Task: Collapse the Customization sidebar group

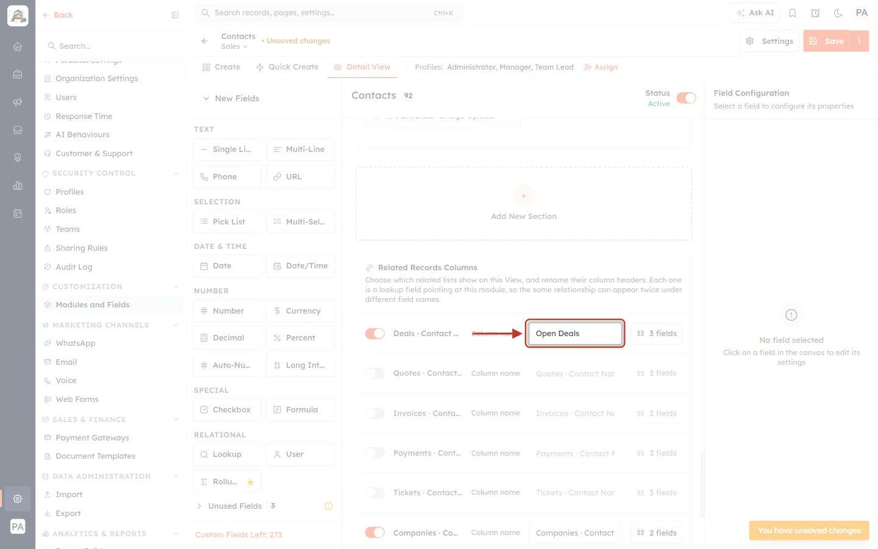Action: click(176, 287)
